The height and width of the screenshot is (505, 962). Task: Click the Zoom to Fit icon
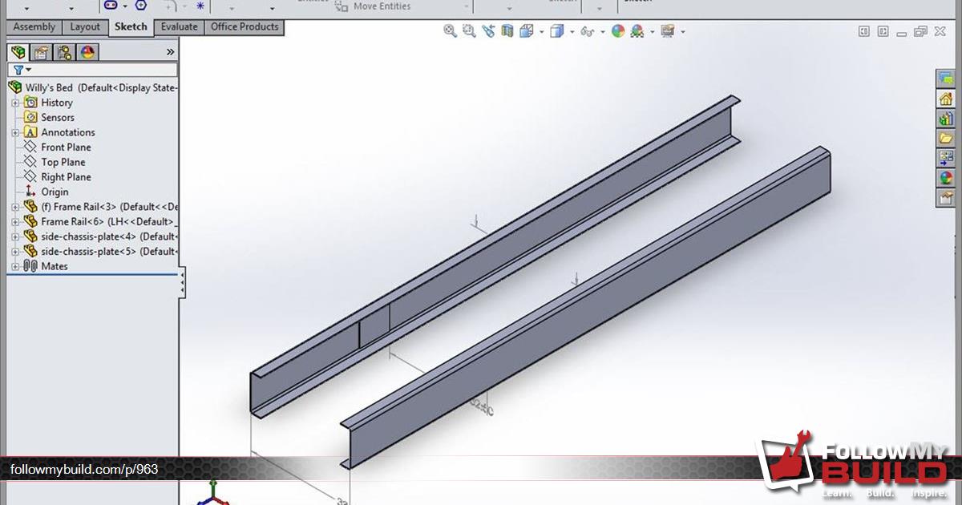coord(450,31)
